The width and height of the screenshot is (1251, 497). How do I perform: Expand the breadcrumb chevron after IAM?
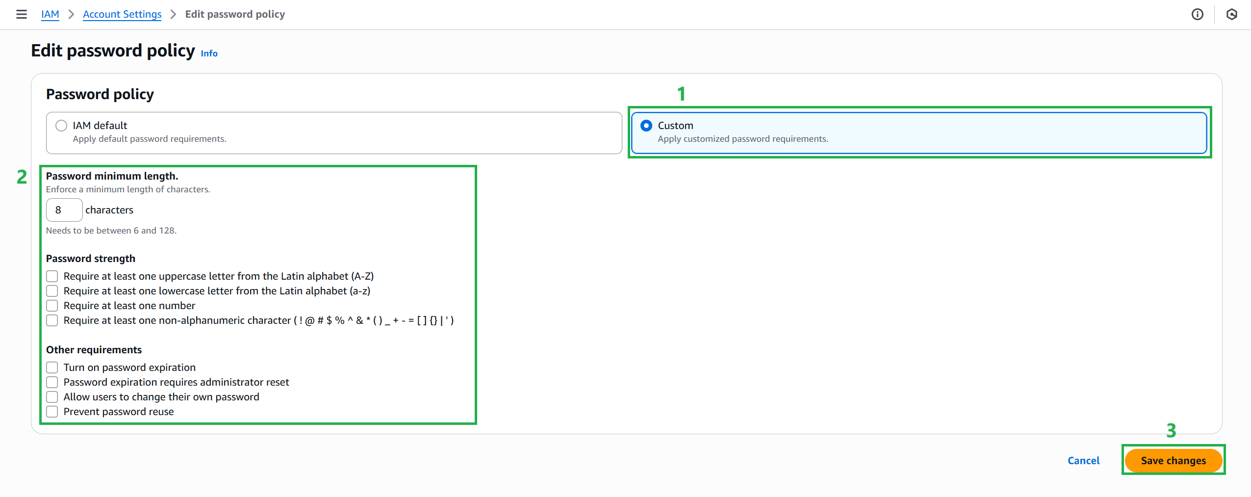tap(71, 14)
